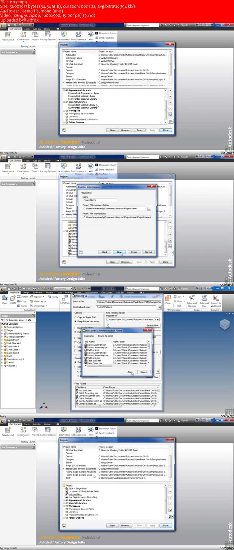Expand Combo Backing Plate:1 in the Model browser
234x550 pixels.
(x=2, y=333)
